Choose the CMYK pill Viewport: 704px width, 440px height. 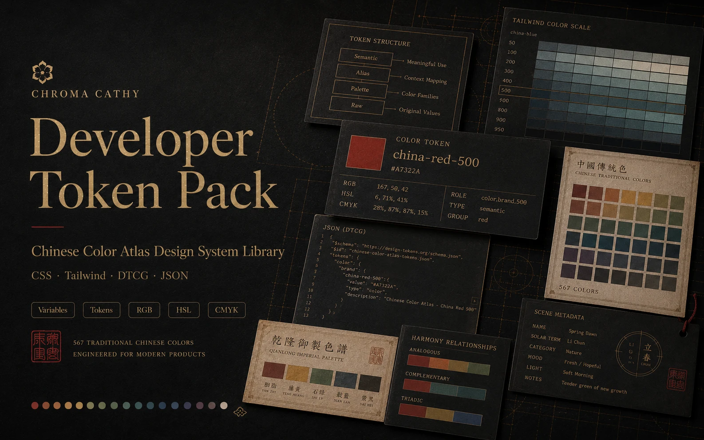click(x=226, y=310)
